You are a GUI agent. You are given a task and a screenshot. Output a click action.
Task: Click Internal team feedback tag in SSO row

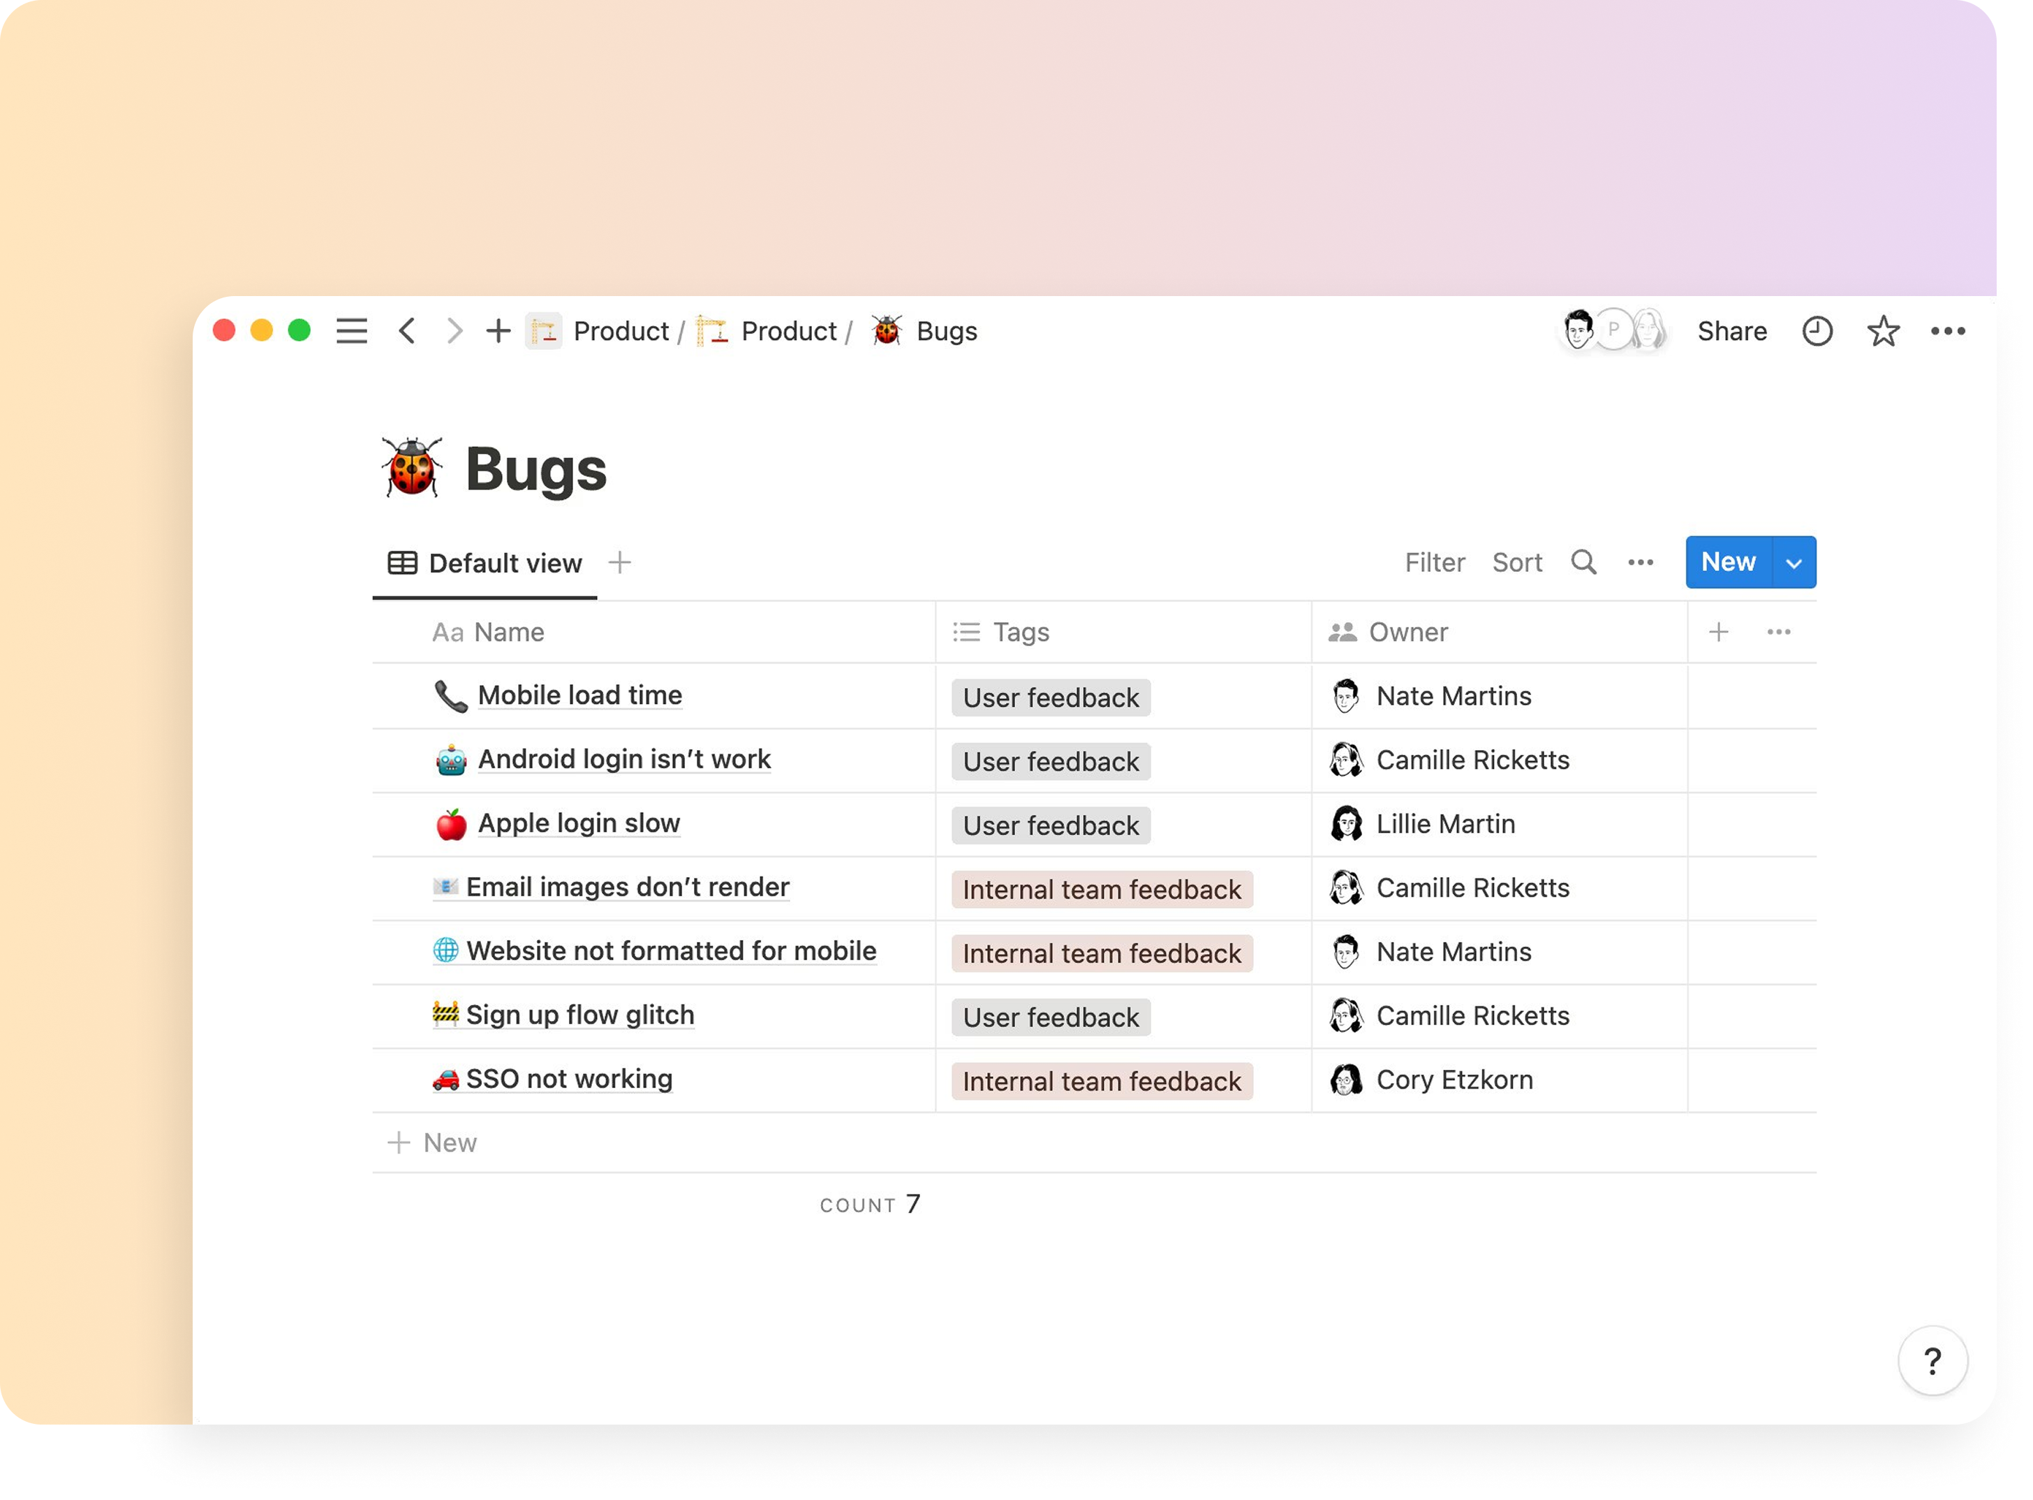point(1103,1082)
